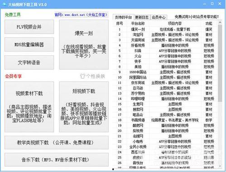Open the 爆笑一刻 funny video panel
The height and width of the screenshot is (172, 226).
point(84,44)
